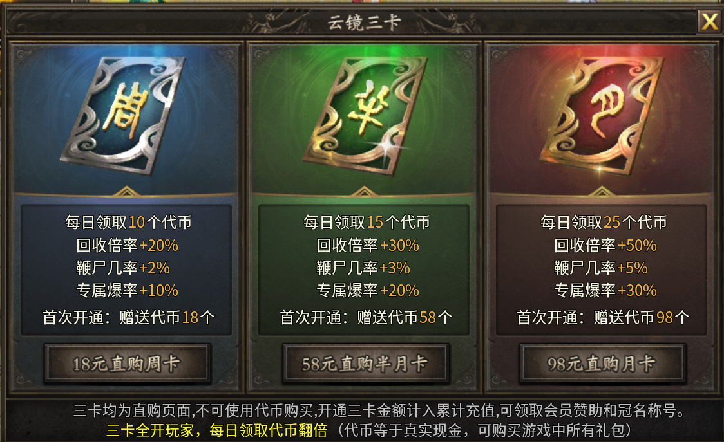
Task: Click 专属爆率+30% line in monthly card
Action: [x=605, y=291]
